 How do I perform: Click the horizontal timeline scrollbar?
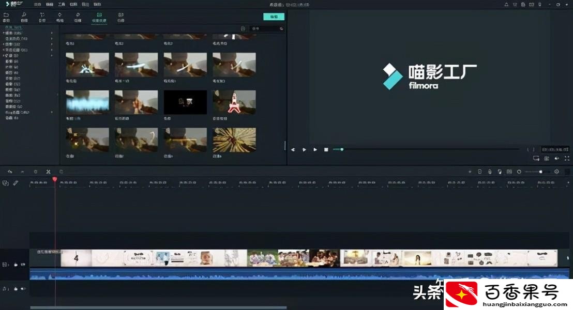pos(158,307)
